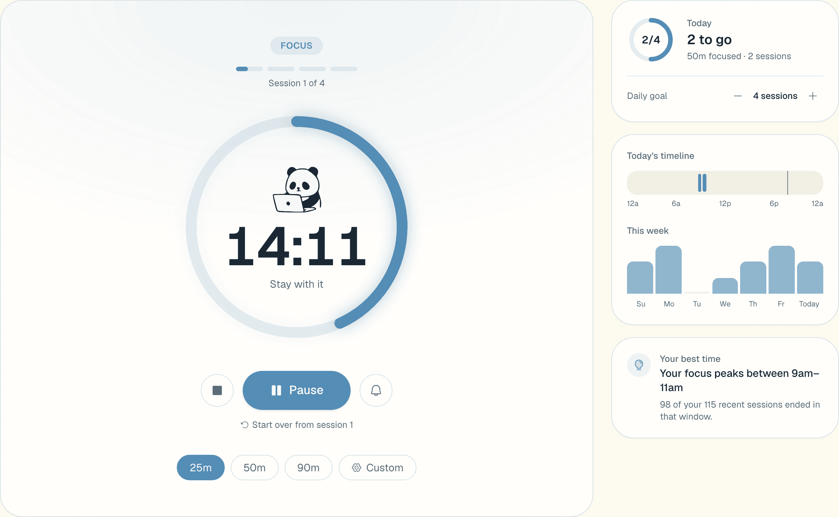Click the 14:11 countdown timer
Viewport: 839px width, 517px height.
297,247
